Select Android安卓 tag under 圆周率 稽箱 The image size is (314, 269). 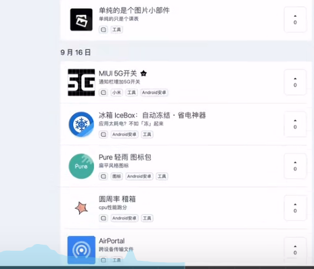point(125,218)
